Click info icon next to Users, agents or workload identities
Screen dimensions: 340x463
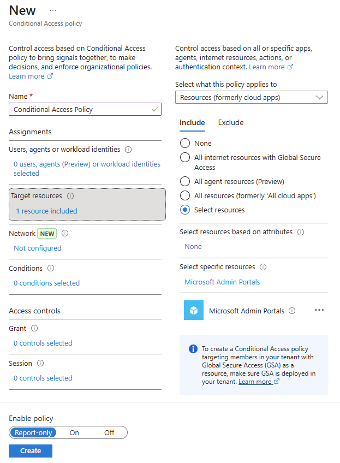128,150
